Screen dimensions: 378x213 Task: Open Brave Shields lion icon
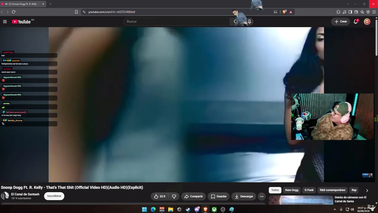pyautogui.click(x=284, y=12)
